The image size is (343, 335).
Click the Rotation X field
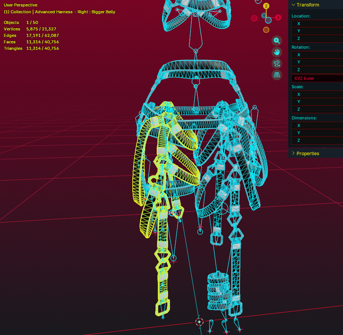317,55
